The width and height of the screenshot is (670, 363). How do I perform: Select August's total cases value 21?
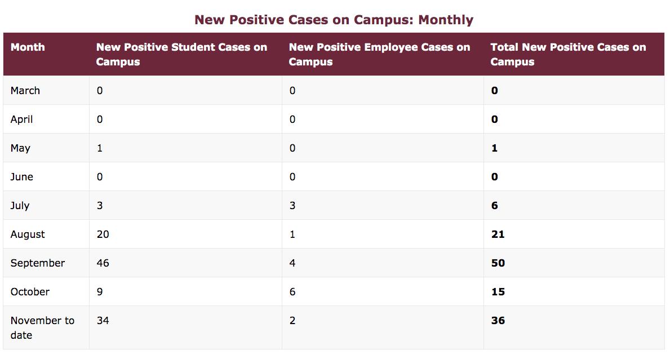[498, 234]
